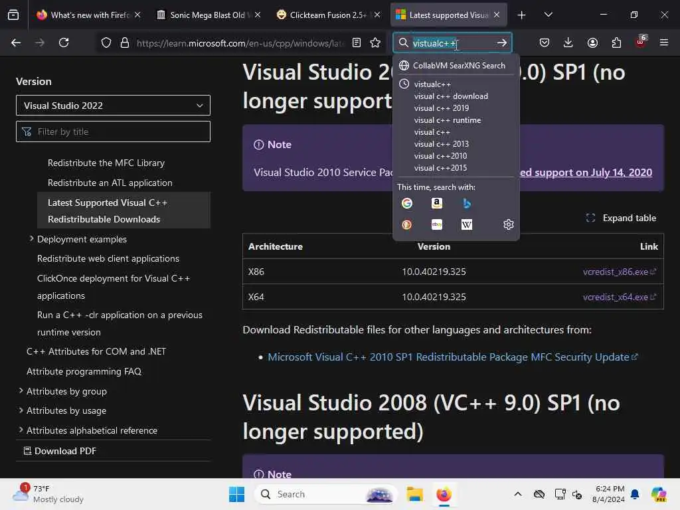Open 'ended support on July 14, 2020' link
Image resolution: width=680 pixels, height=510 pixels.
click(586, 172)
